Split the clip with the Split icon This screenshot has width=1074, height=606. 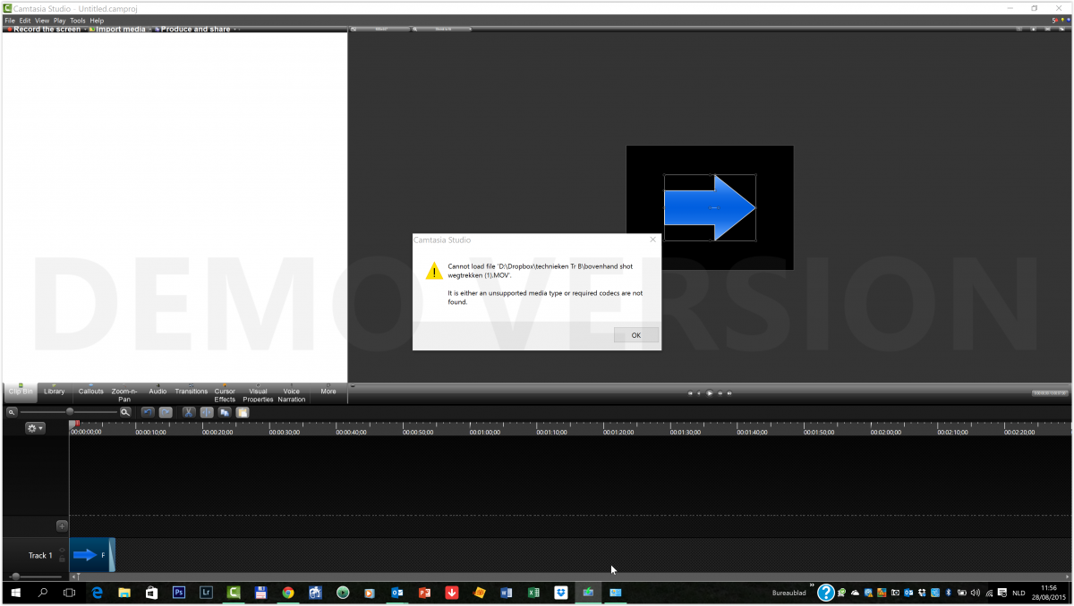tap(207, 412)
